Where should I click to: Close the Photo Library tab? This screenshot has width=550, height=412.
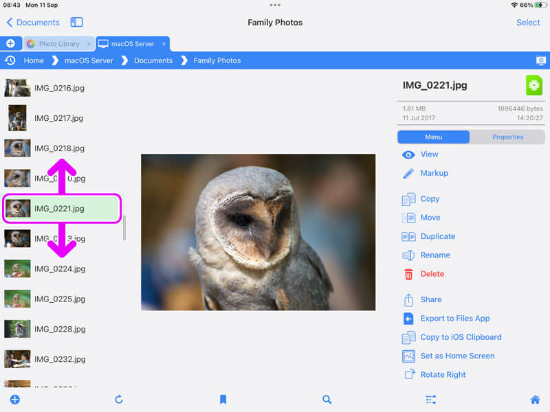tap(89, 44)
